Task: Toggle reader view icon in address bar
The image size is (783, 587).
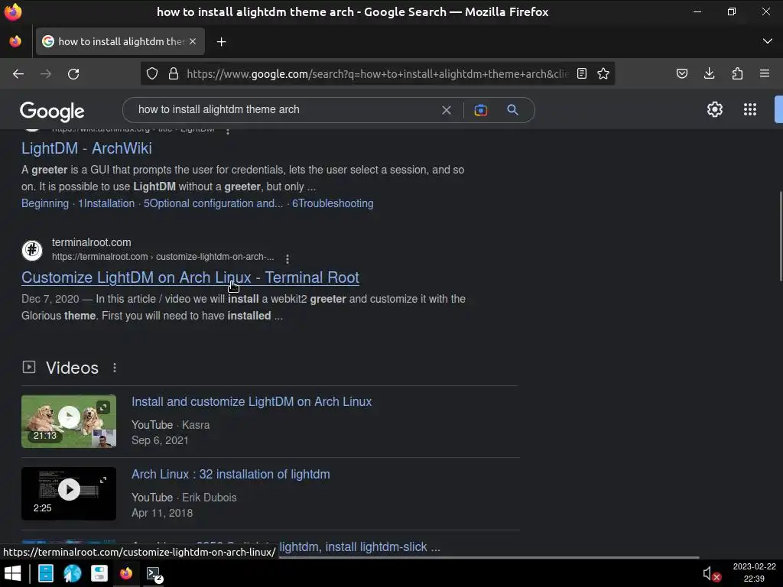Action: click(x=582, y=74)
